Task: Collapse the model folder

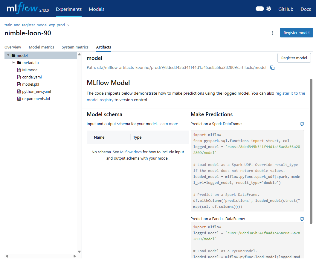Action: (8, 55)
